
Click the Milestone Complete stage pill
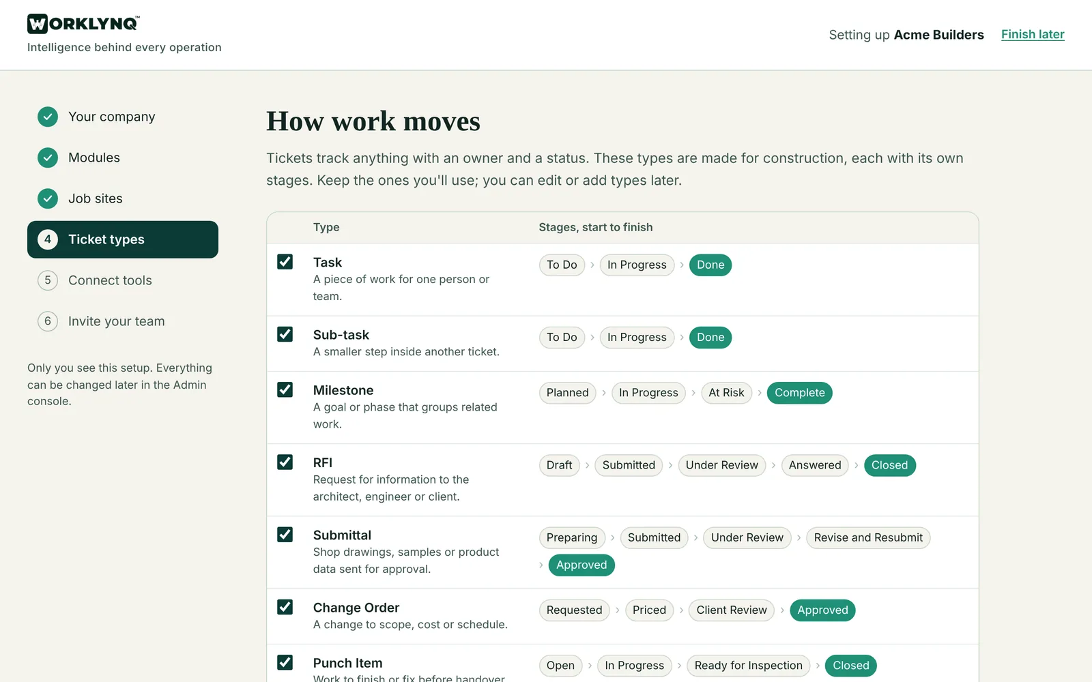[x=800, y=393]
